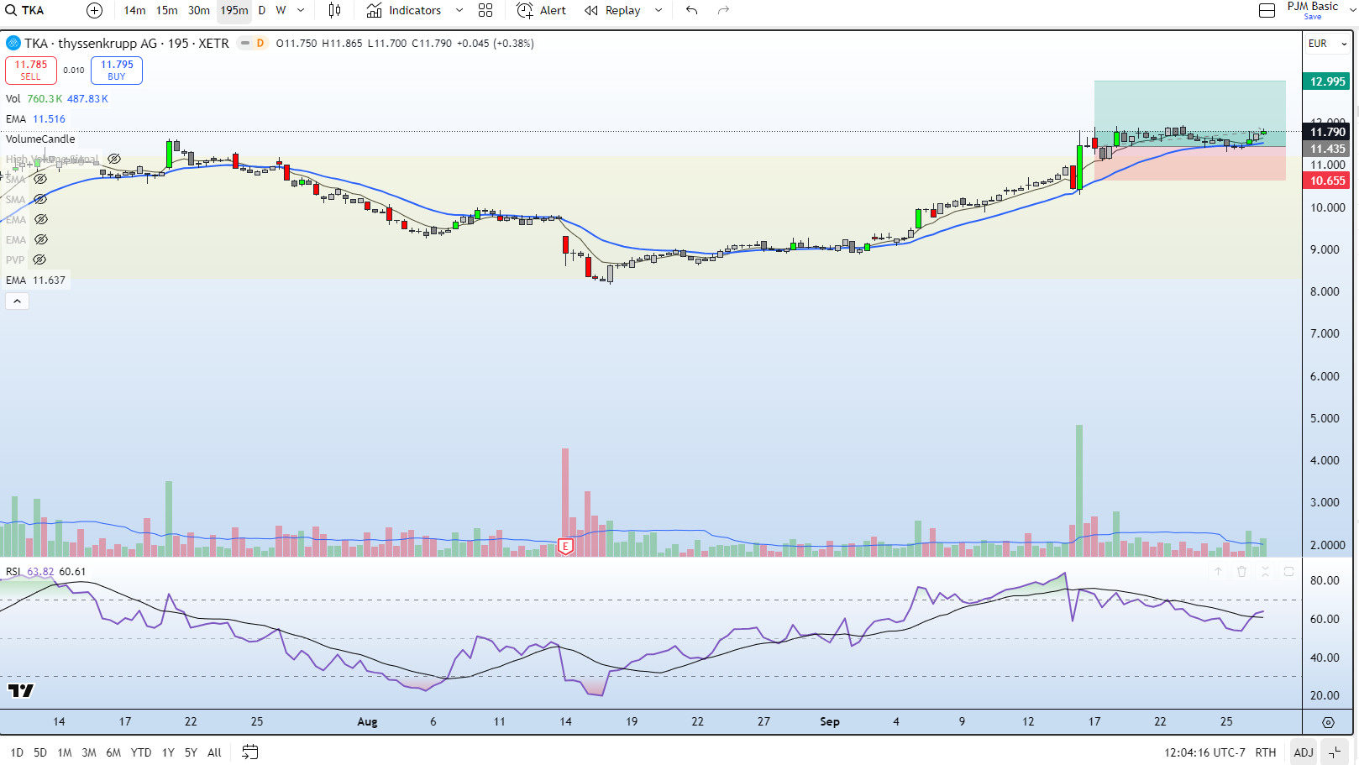Click the earnings E marker on the timeline
The image size is (1359, 765).
pos(565,547)
